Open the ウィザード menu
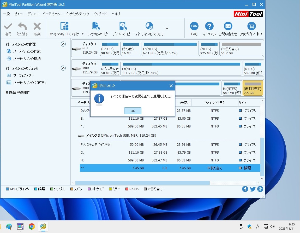Viewport: 300px width, 233px height. click(100, 14)
